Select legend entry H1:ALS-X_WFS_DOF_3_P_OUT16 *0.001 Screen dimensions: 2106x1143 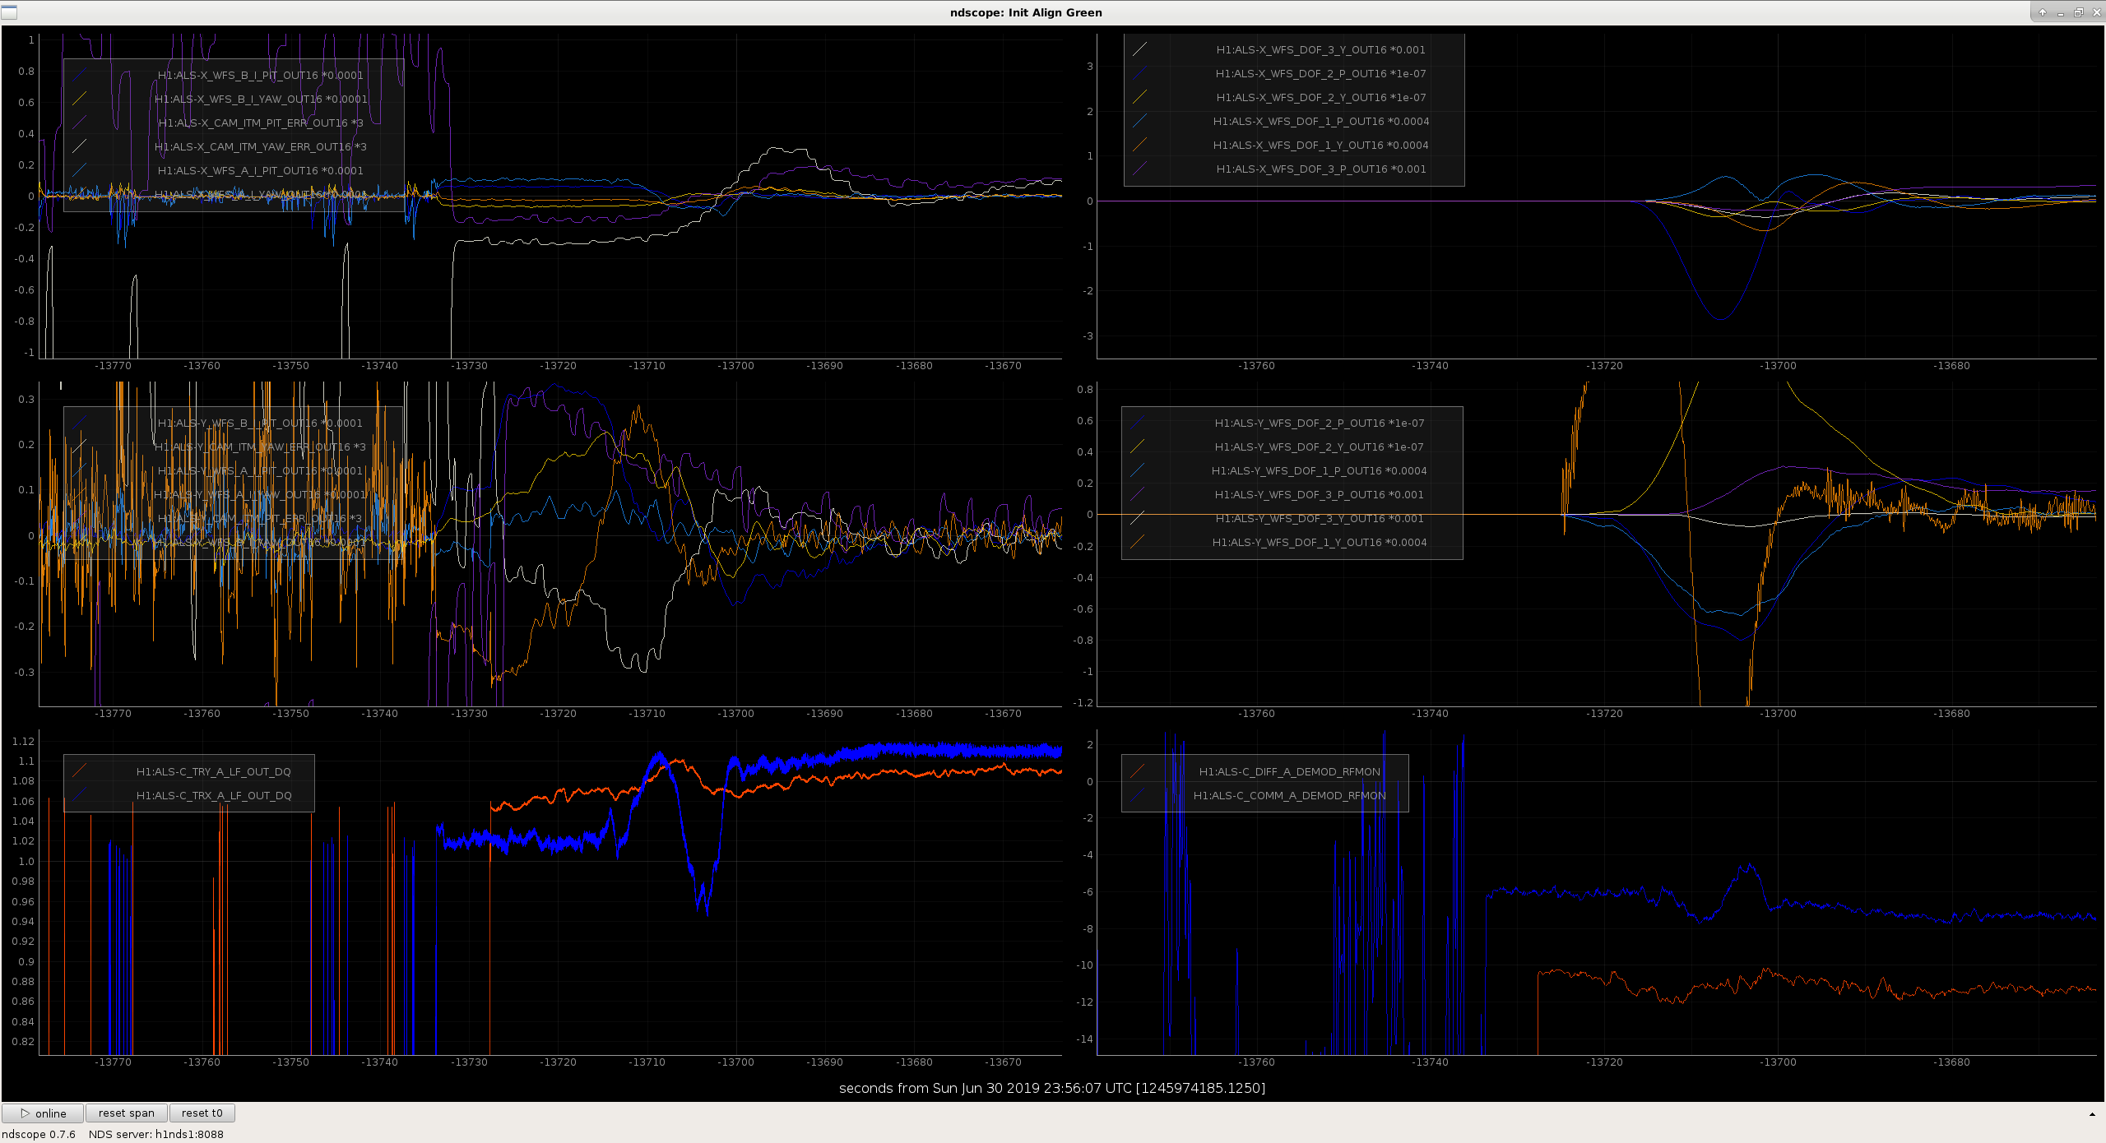point(1321,169)
